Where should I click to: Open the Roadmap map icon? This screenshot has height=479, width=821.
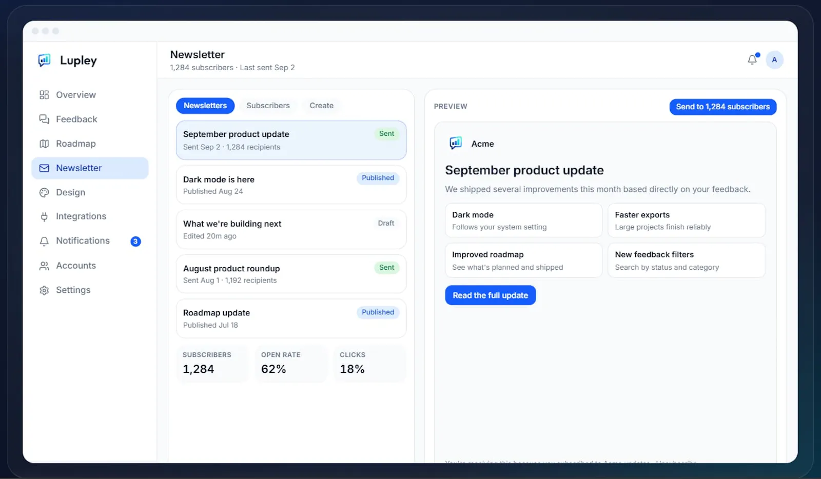click(x=44, y=144)
